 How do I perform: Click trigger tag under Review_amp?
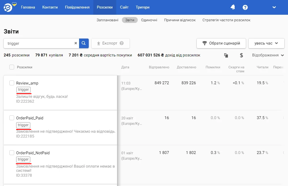click(23, 90)
